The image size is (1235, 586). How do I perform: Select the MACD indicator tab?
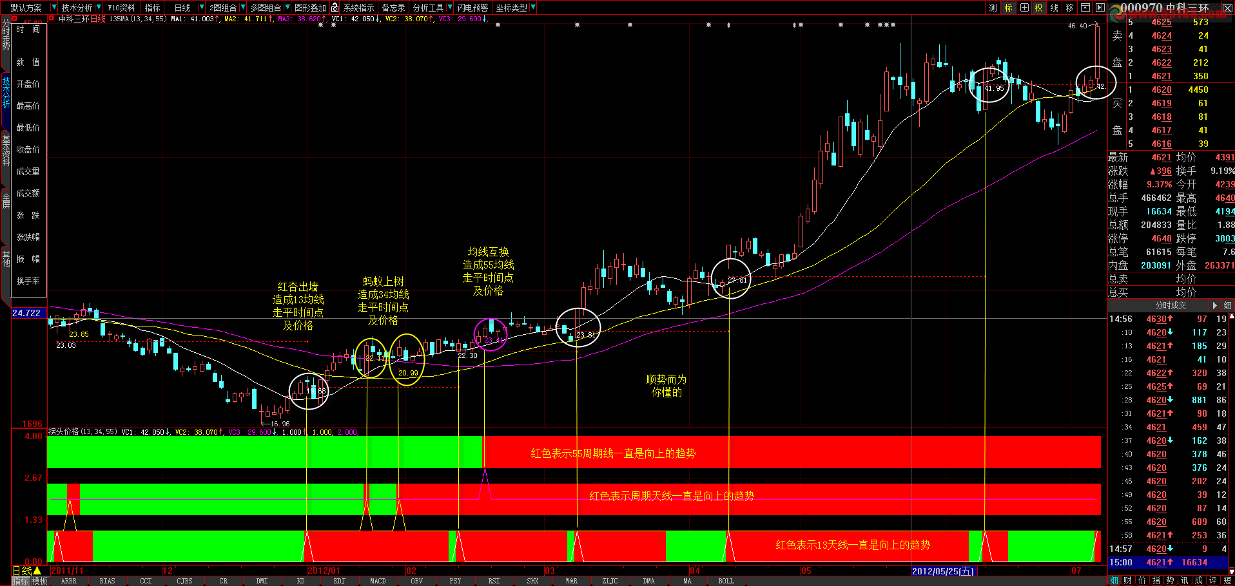tap(378, 581)
